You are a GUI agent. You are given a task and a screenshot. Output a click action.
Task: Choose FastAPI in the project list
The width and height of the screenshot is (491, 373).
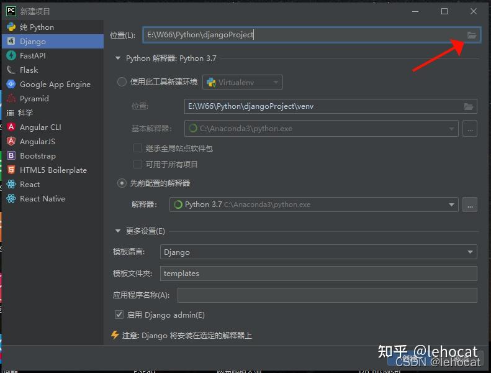53,56
